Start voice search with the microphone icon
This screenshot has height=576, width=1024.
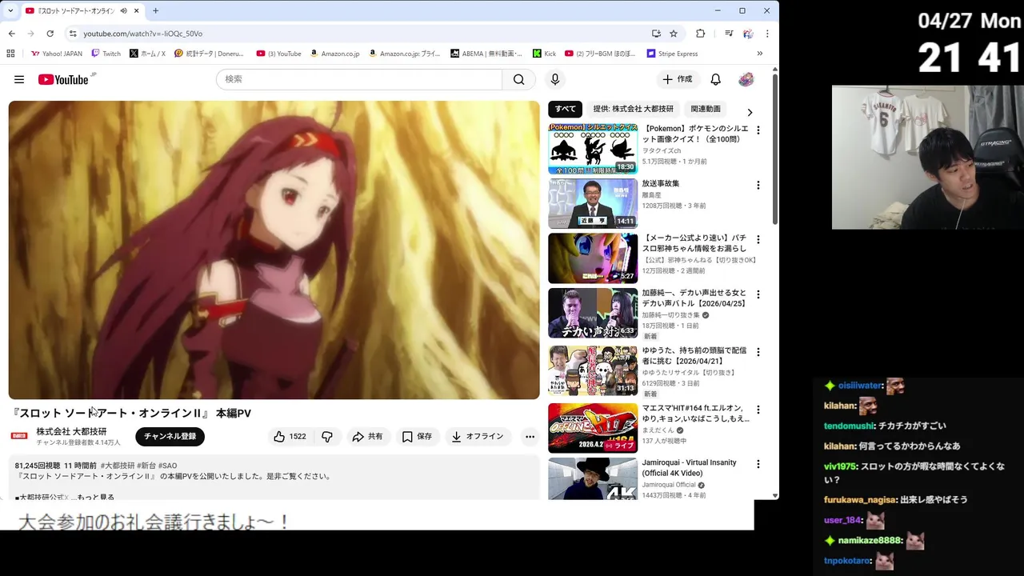coord(555,79)
